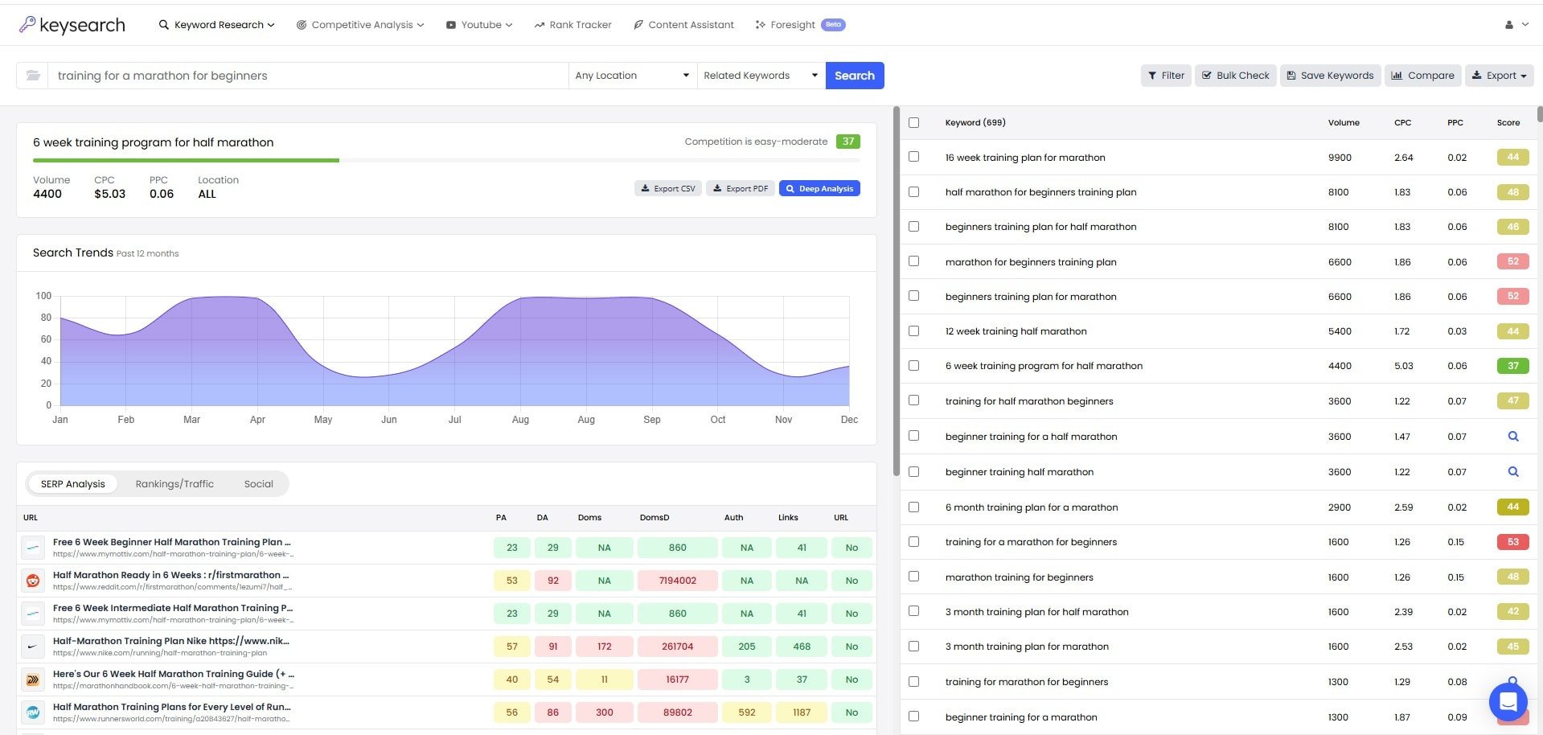Expand the Export dropdown
Image resolution: width=1543 pixels, height=735 pixels.
1499,75
